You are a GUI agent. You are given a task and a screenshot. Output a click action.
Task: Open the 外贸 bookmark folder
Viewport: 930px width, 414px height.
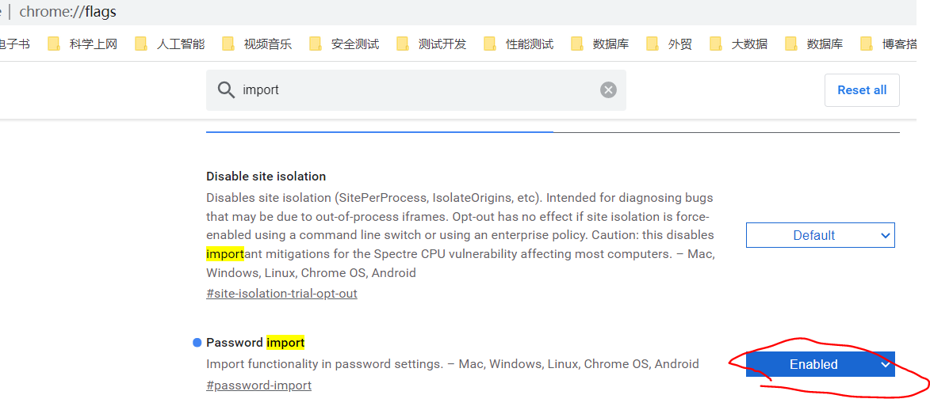tap(669, 44)
